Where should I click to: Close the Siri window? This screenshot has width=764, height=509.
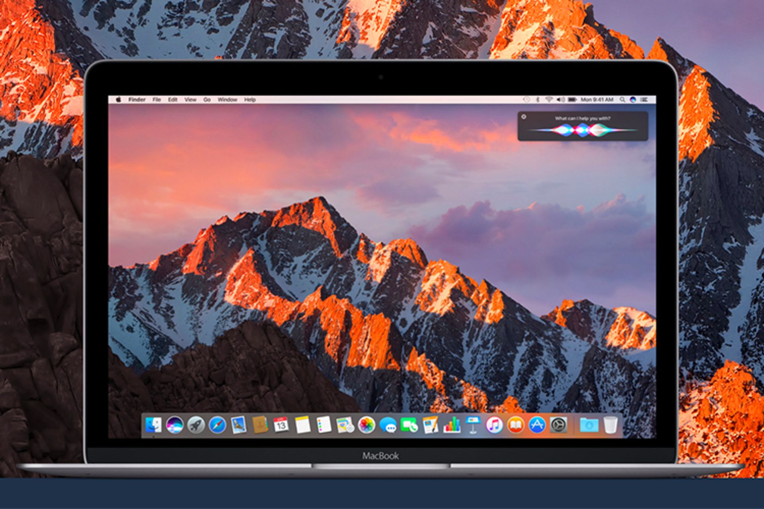point(524,117)
